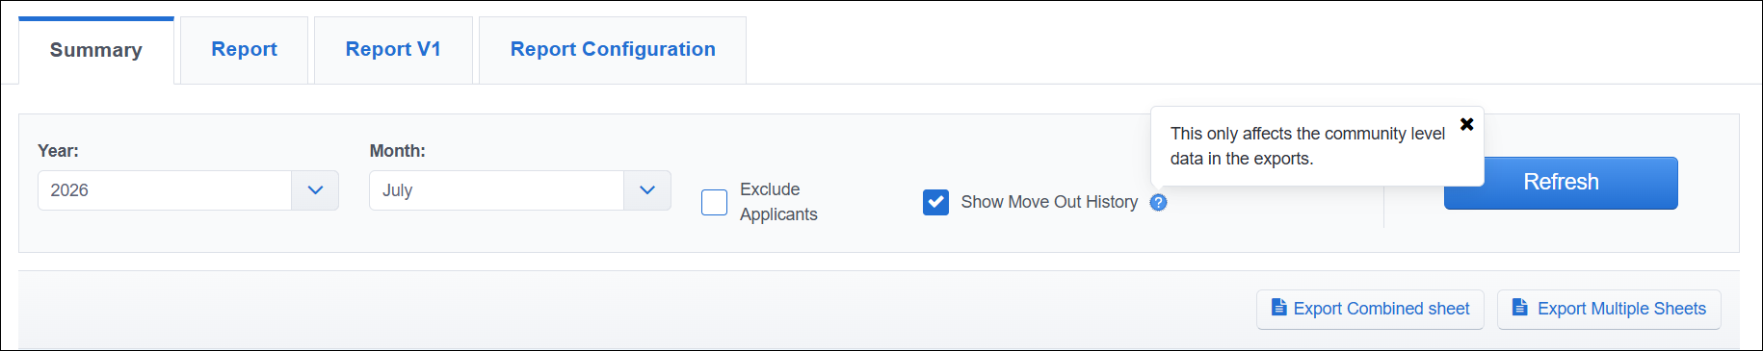Select the Summary tab
The image size is (1763, 351).
pos(96,50)
